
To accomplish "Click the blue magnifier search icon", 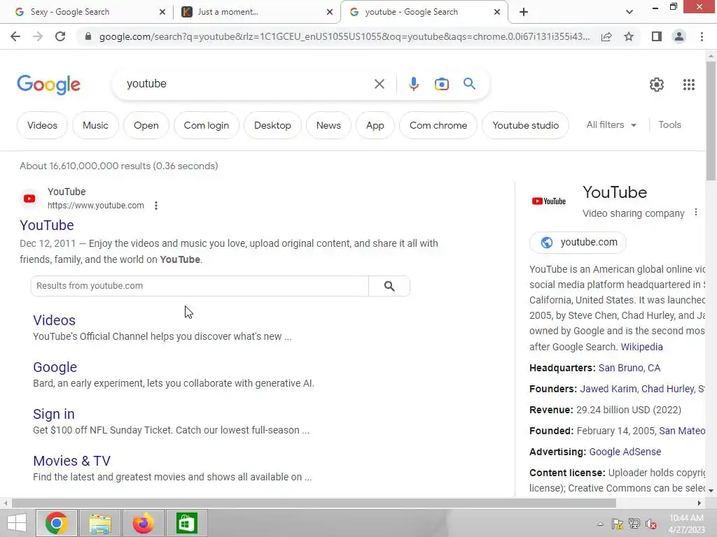I will click(469, 84).
